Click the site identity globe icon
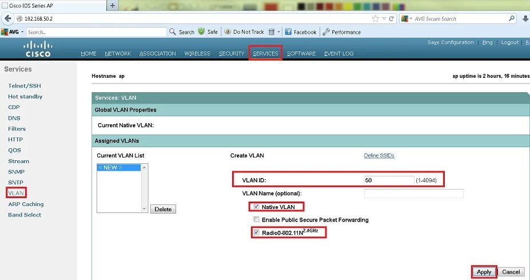 [19, 19]
